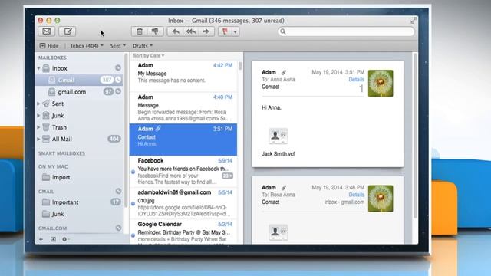
Task: Click vCard attachment in Rosa Anna message
Action: point(278,232)
